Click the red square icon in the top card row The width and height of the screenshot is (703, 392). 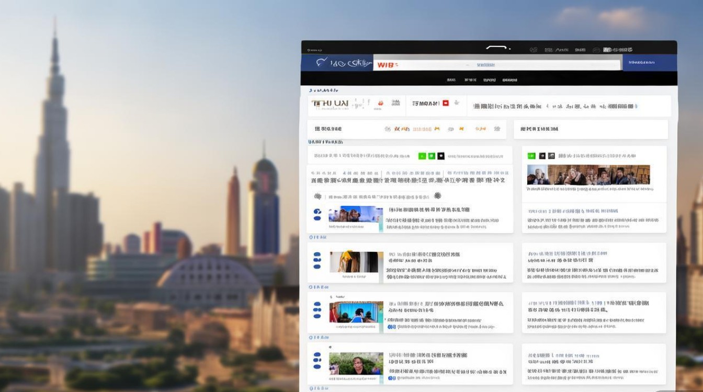pyautogui.click(x=446, y=103)
